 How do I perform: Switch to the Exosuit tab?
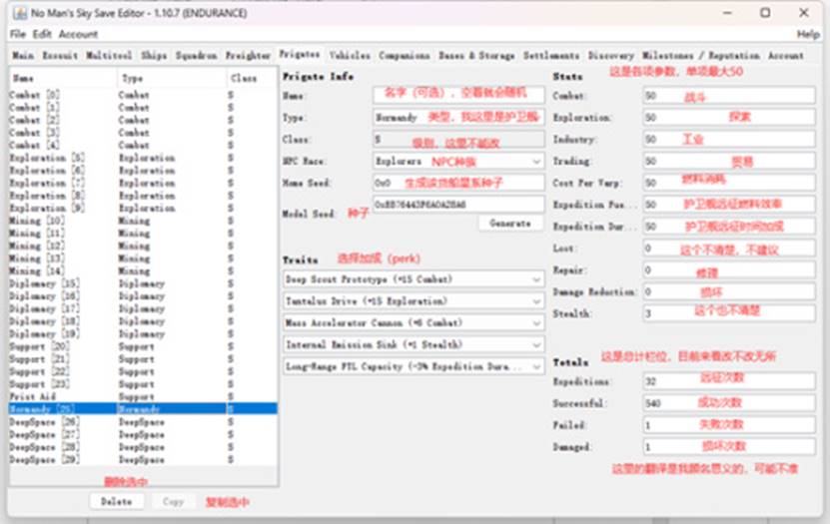[x=60, y=56]
